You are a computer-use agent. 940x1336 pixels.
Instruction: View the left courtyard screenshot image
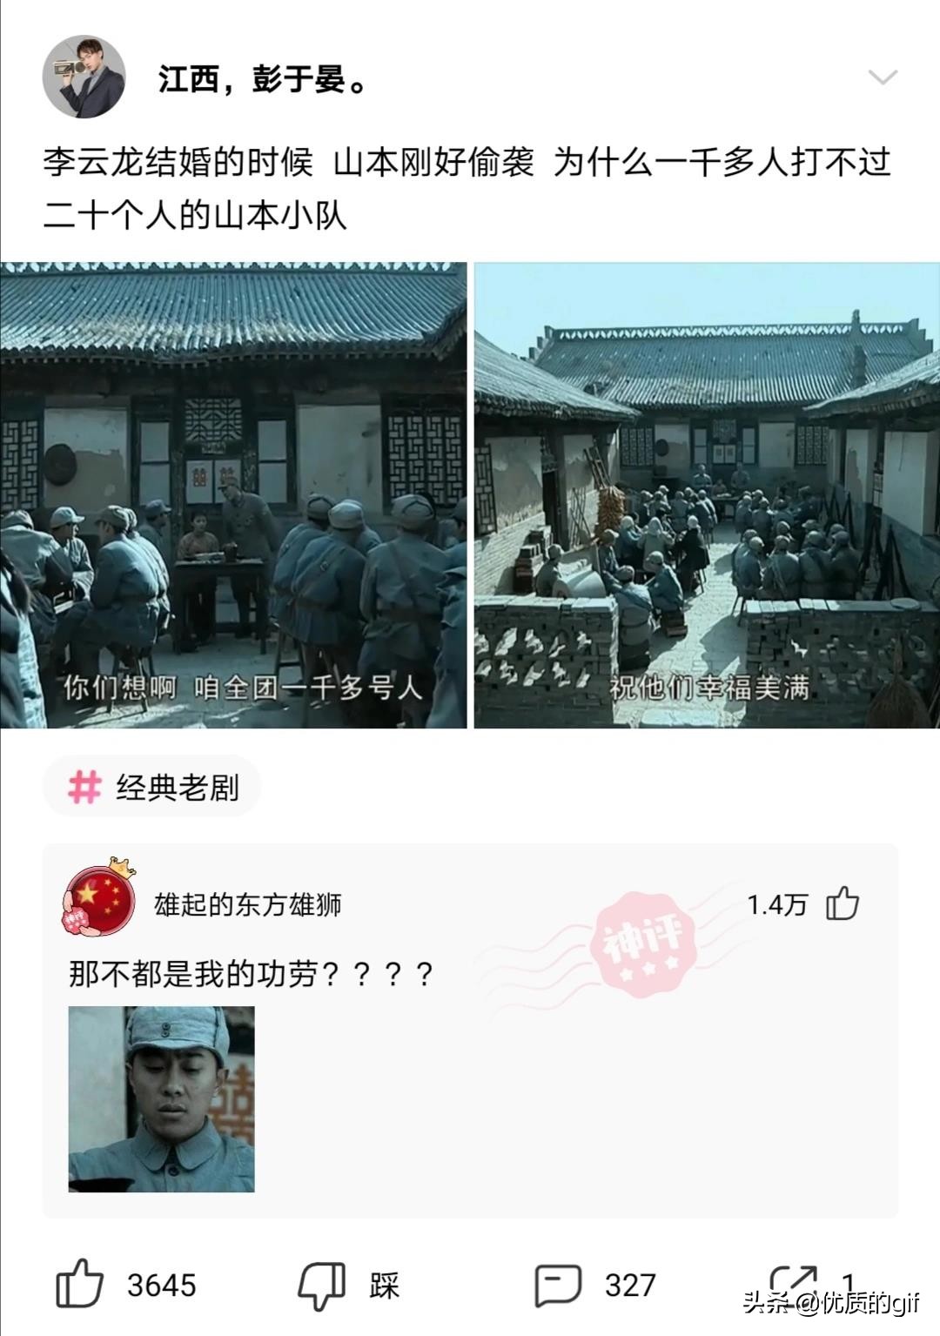coord(233,494)
